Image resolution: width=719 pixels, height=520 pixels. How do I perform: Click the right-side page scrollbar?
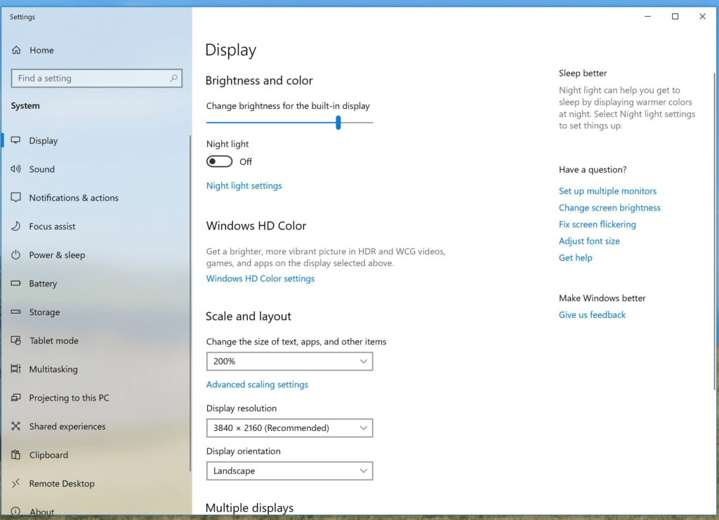(713, 232)
